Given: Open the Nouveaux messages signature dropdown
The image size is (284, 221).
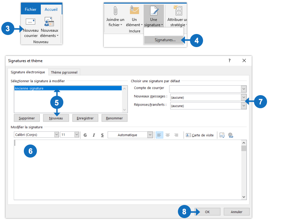Looking at the screenshot, I should 244,97.
